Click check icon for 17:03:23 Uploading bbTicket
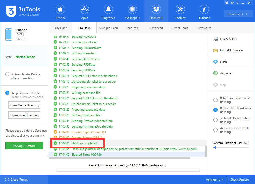255x184 pixels. pos(55,104)
